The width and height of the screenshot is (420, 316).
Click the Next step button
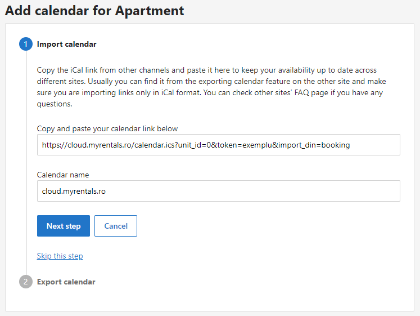tap(64, 226)
